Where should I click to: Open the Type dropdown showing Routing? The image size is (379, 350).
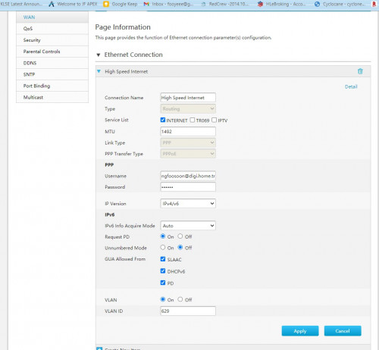click(x=188, y=109)
